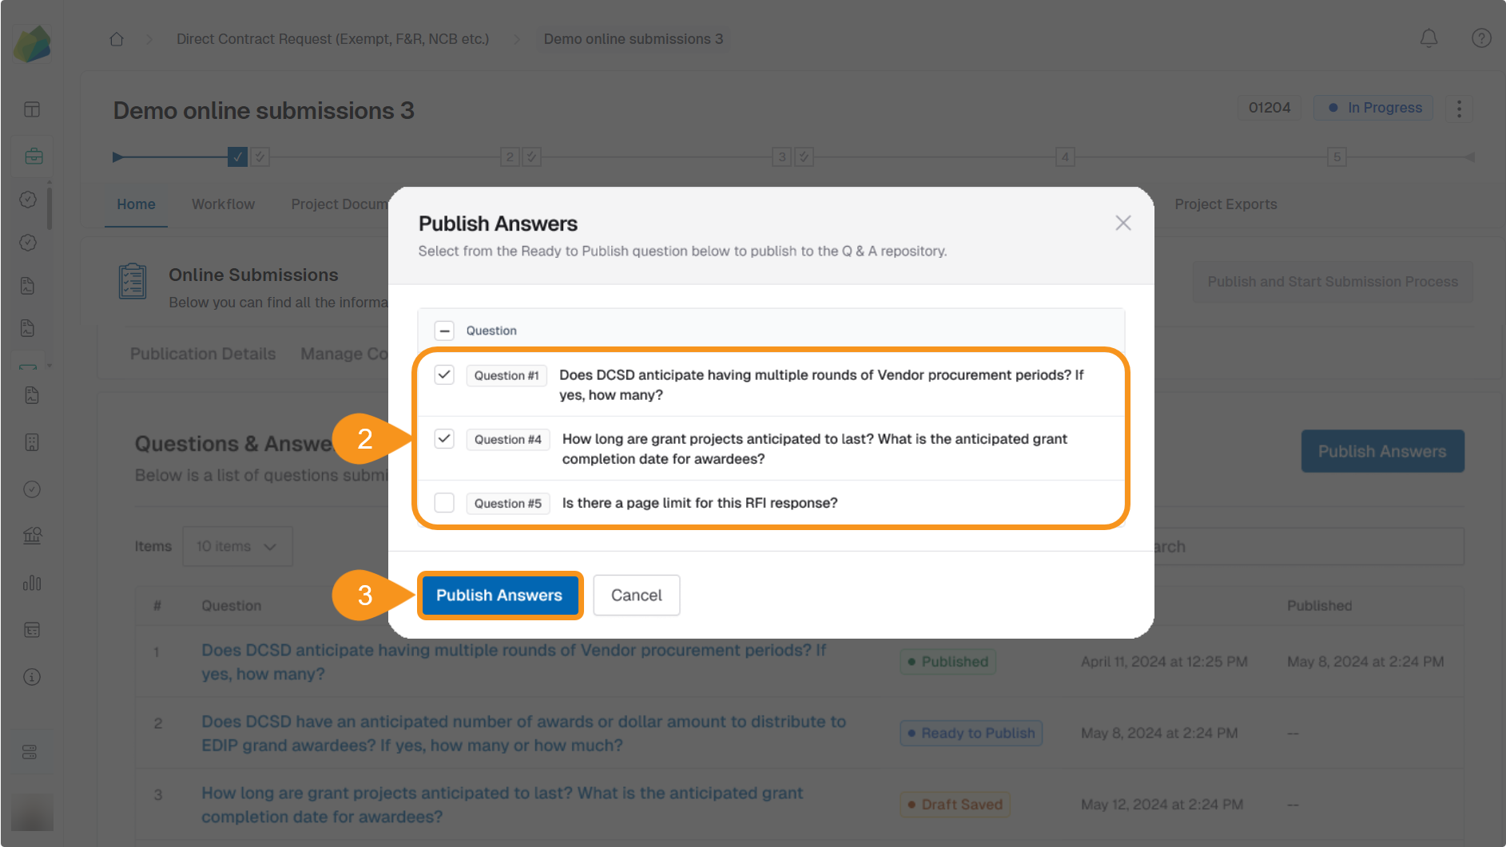Click the help question mark icon
This screenshot has height=847, width=1506.
(x=1481, y=38)
